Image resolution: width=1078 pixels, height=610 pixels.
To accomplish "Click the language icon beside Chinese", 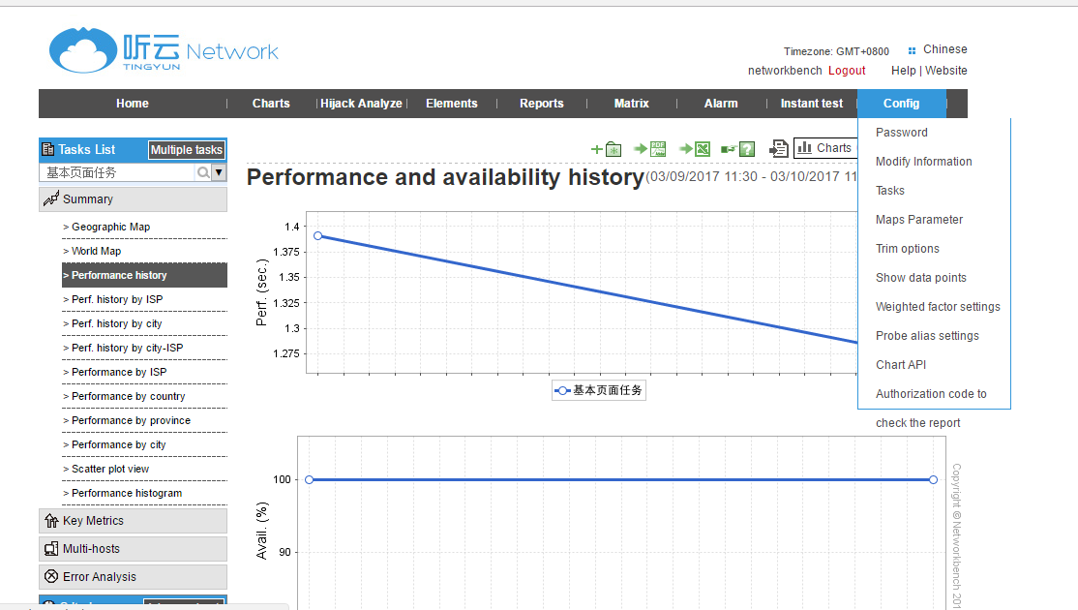I will pos(912,50).
